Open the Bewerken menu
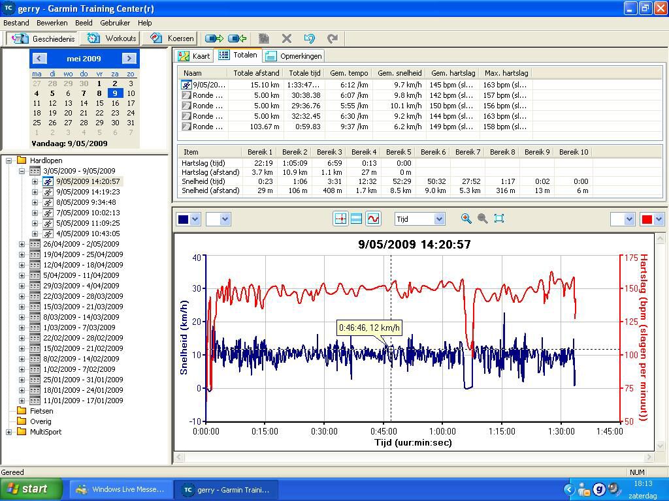Image resolution: width=669 pixels, height=501 pixels. [x=52, y=23]
